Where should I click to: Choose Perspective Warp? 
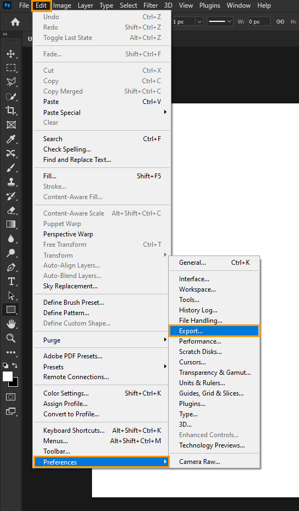click(x=102, y=234)
